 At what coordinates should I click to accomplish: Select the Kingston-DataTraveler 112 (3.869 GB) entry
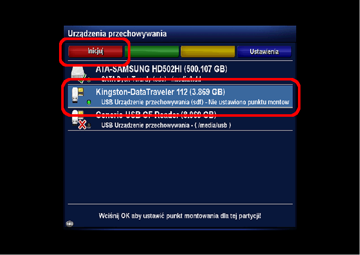point(180,96)
